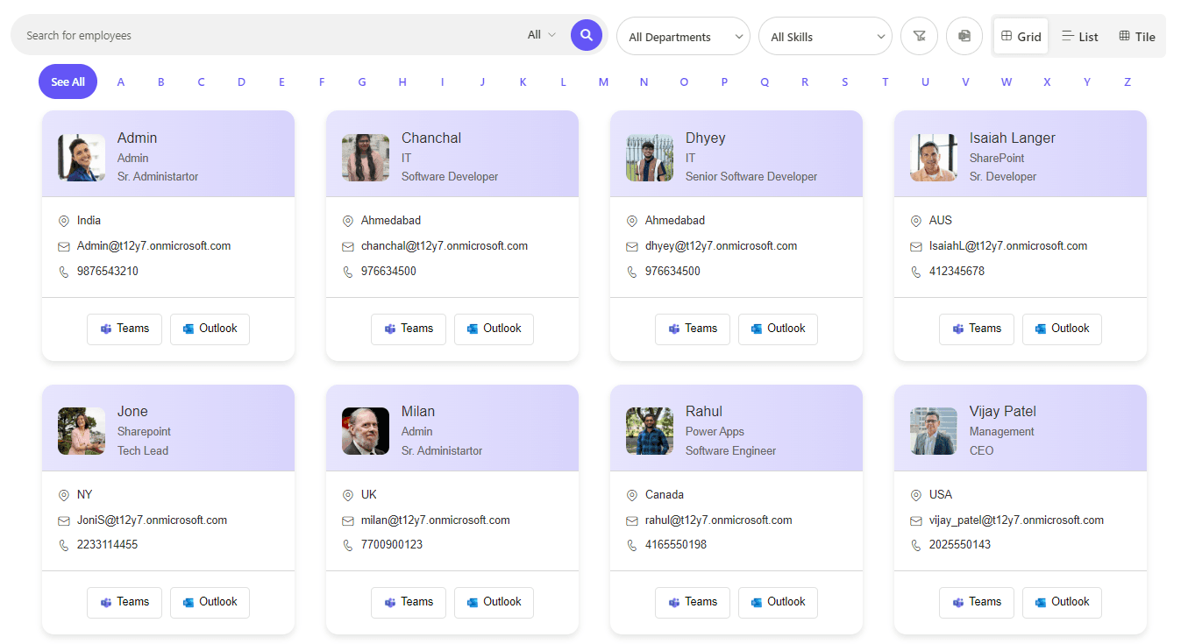Click the phone icon on Rahul's card
This screenshot has width=1188, height=644.
coord(632,545)
